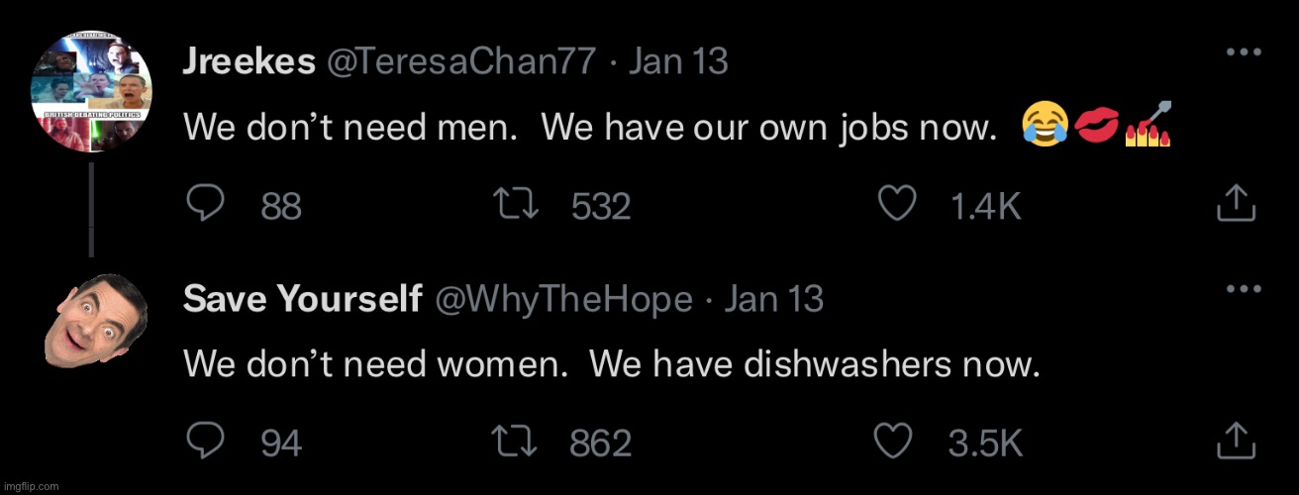Click the Save Yourself display name
The width and height of the screenshot is (1299, 495).
pyautogui.click(x=303, y=298)
